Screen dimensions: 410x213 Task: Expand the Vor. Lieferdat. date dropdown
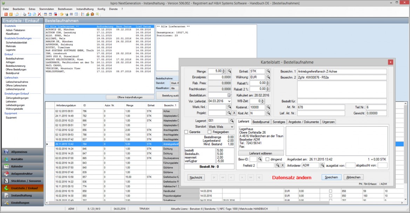coord(229,101)
